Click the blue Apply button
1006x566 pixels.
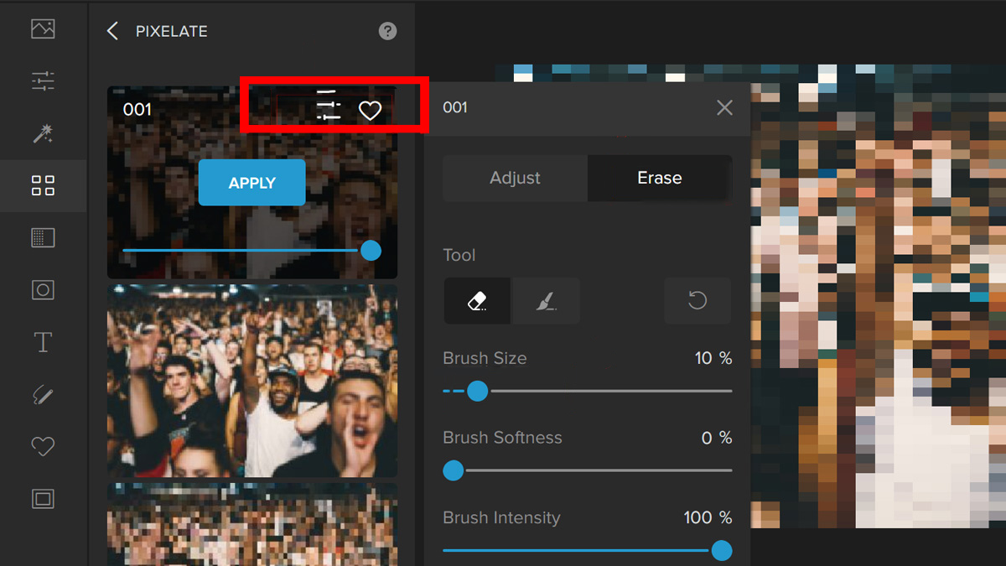251,183
